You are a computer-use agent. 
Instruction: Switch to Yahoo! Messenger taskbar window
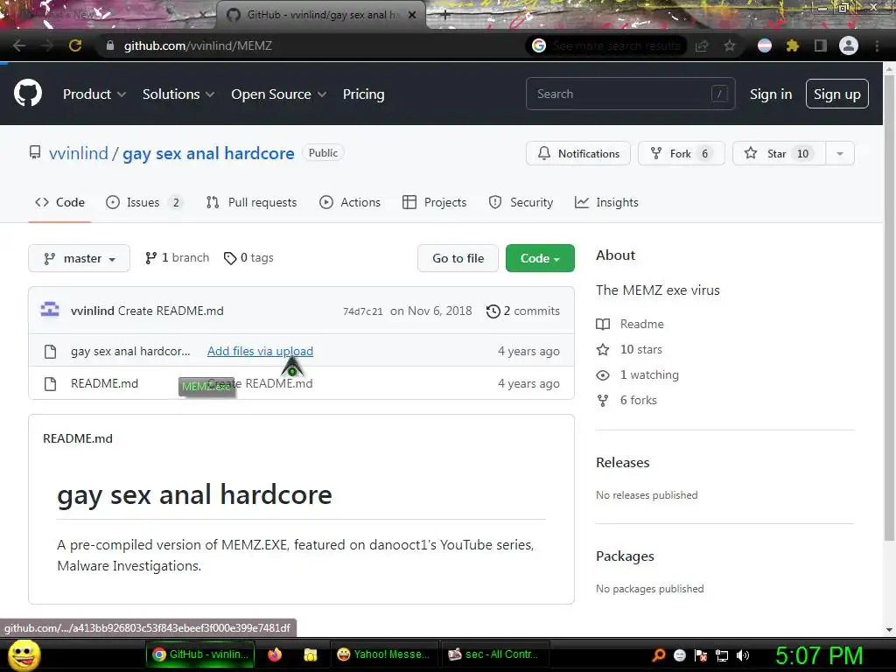click(383, 654)
